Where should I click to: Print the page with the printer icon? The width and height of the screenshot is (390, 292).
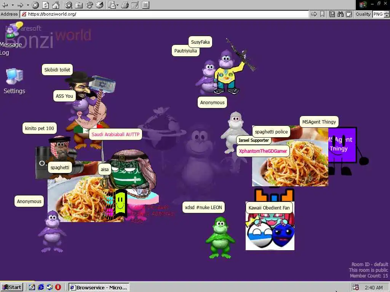125,5
